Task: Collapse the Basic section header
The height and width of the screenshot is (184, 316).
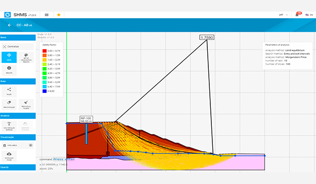Action: tap(18, 38)
